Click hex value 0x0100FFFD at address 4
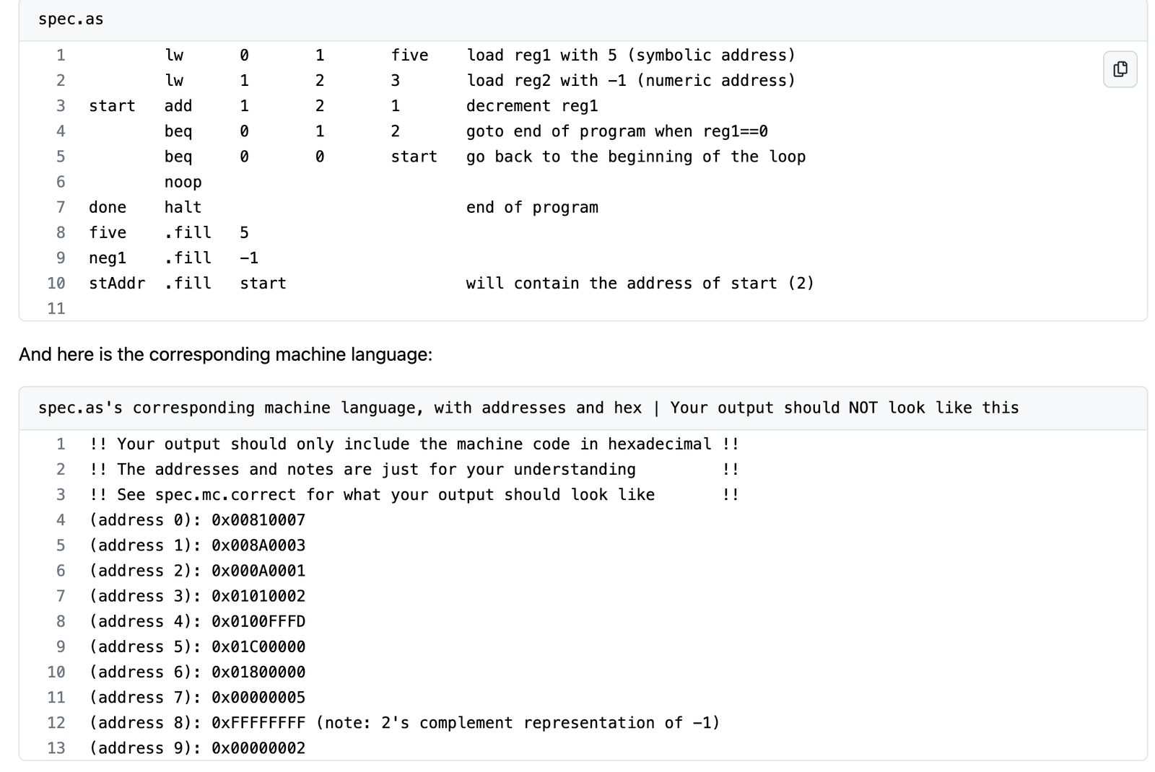 [258, 622]
